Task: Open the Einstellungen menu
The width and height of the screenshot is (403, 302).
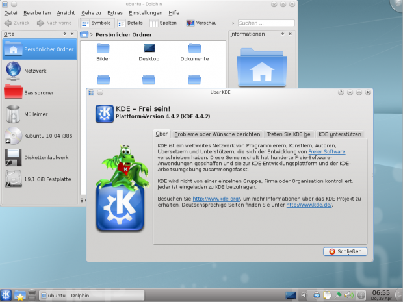Action: [146, 13]
